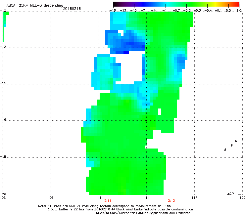Click the color bar label '-0.6'
This screenshot has width=245, height=215.
[187, 11]
